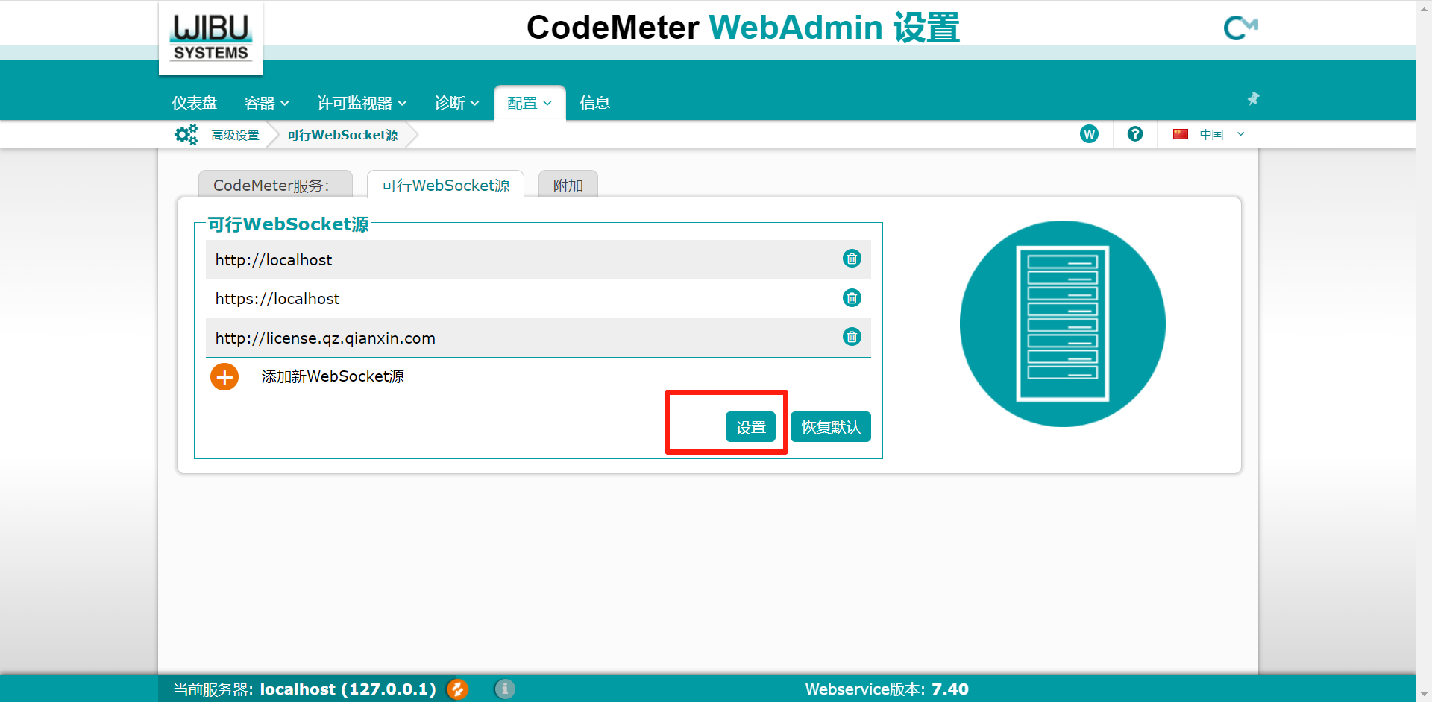The height and width of the screenshot is (702, 1432).
Task: Open the 中国 language selector dropdown
Action: click(1222, 134)
